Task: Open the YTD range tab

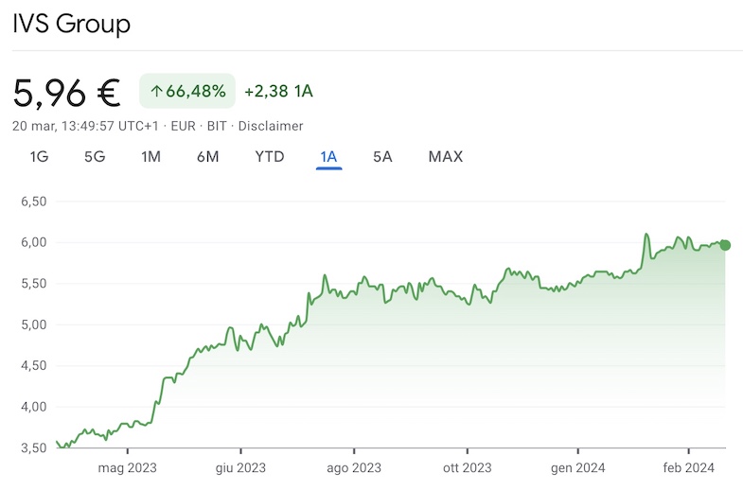Action: (269, 157)
